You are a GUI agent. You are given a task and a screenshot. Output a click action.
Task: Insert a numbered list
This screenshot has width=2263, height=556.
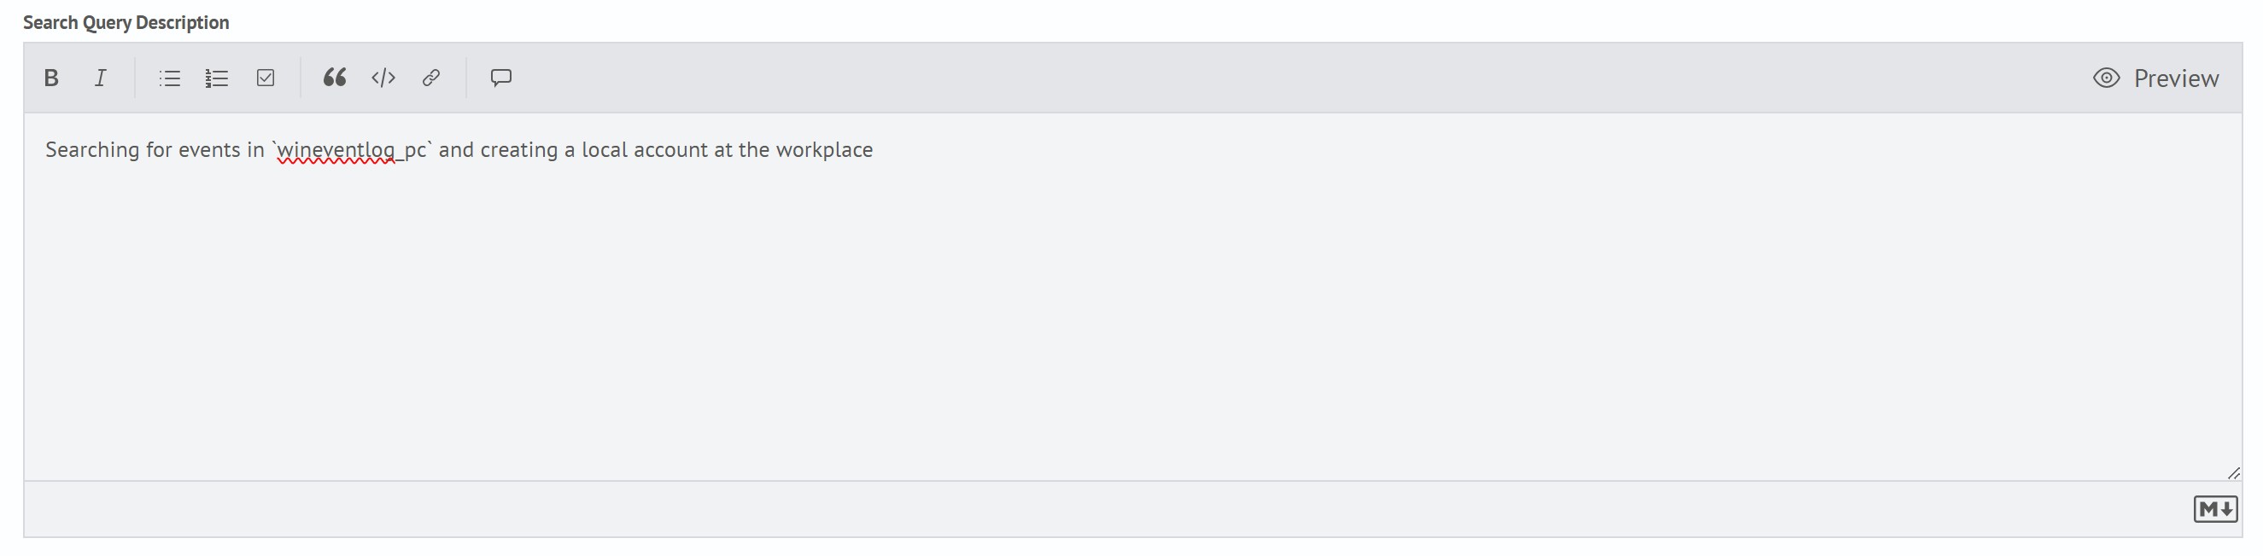coord(217,78)
